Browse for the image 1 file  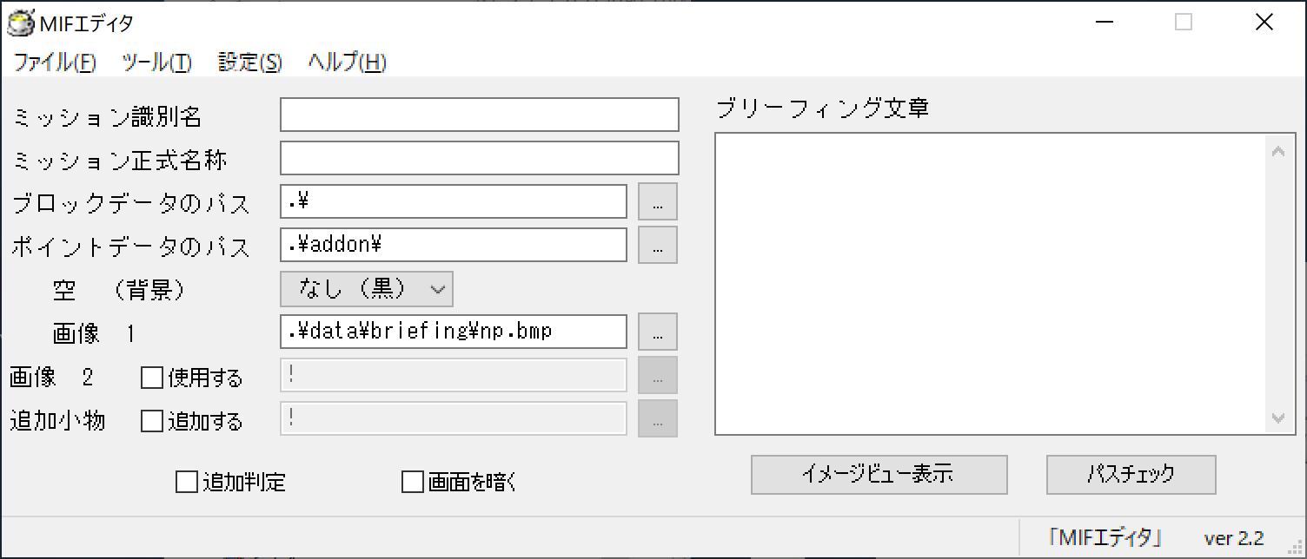click(x=658, y=332)
